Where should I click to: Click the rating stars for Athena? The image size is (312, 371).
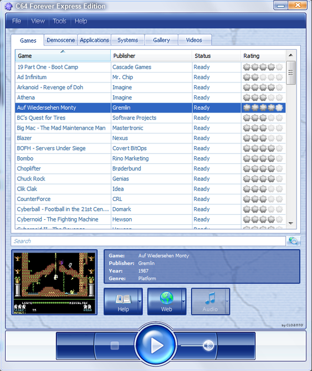coord(263,97)
